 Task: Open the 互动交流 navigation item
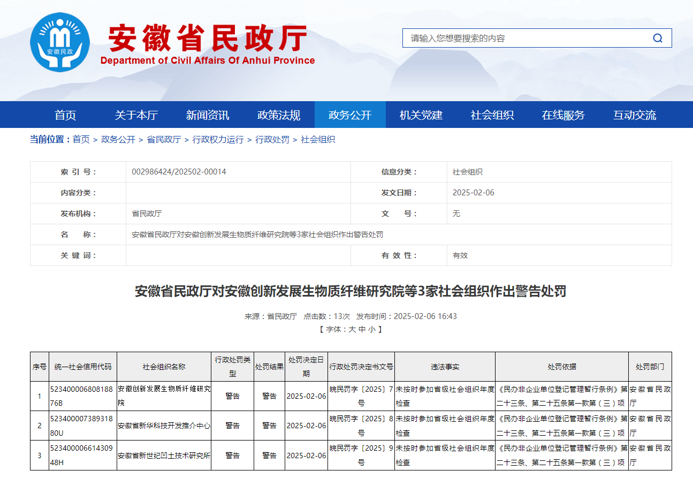[x=635, y=115]
